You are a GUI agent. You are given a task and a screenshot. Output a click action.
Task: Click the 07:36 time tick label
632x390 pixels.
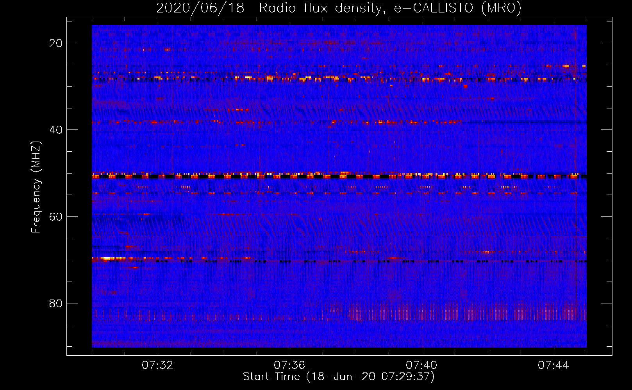[289, 365]
